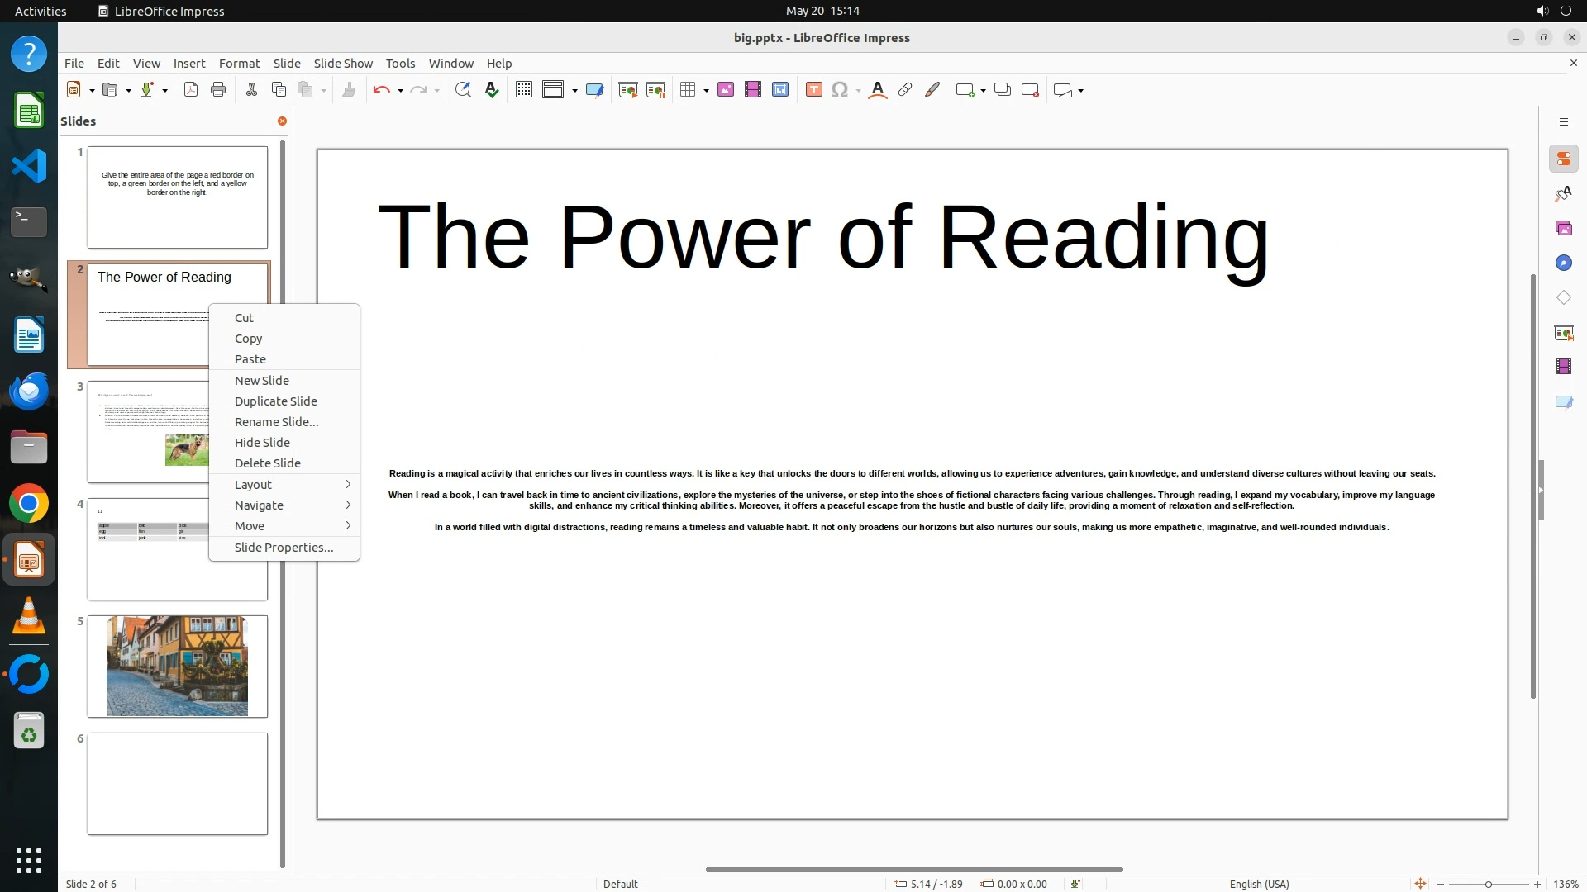The image size is (1587, 892).
Task: Open the Insert Table dropdown arrow
Action: coord(706,90)
